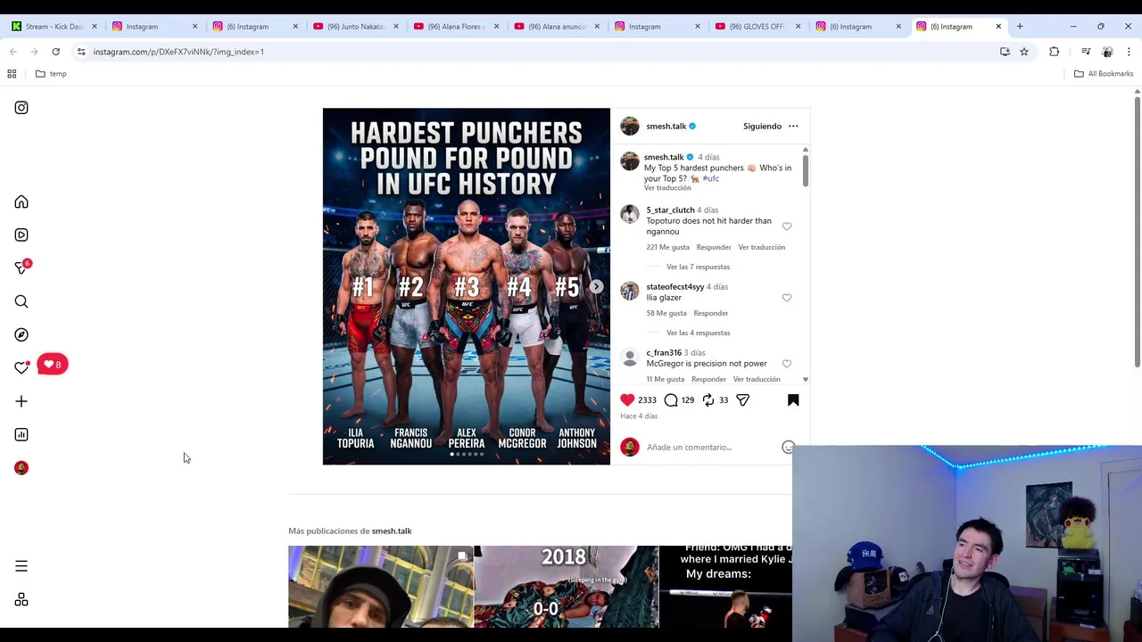The width and height of the screenshot is (1142, 642).
Task: Open 5_star_clutch username link
Action: coord(670,210)
